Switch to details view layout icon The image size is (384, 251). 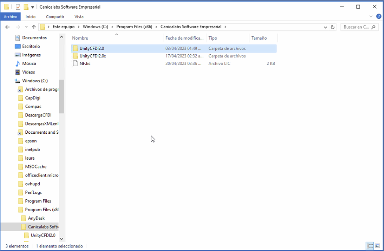pyautogui.click(x=369, y=246)
